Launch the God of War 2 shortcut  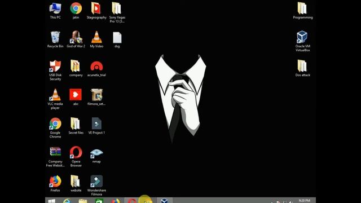pos(76,39)
